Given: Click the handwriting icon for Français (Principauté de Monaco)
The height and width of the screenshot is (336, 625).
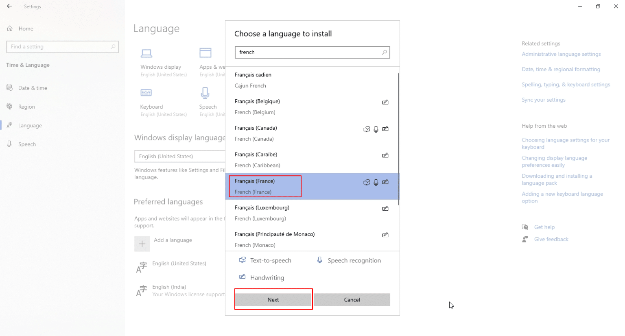Looking at the screenshot, I should 385,235.
